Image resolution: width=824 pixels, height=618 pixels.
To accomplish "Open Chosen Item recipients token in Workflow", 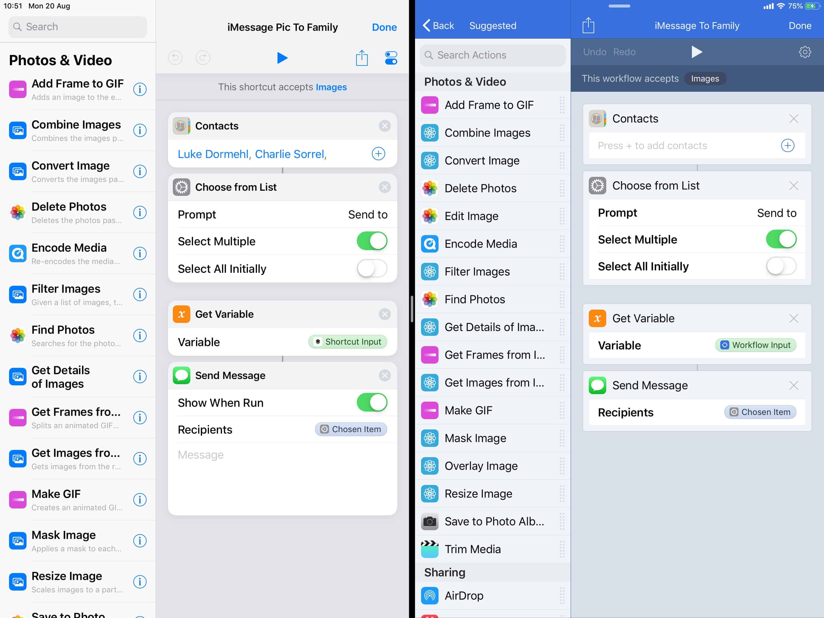I will (760, 412).
